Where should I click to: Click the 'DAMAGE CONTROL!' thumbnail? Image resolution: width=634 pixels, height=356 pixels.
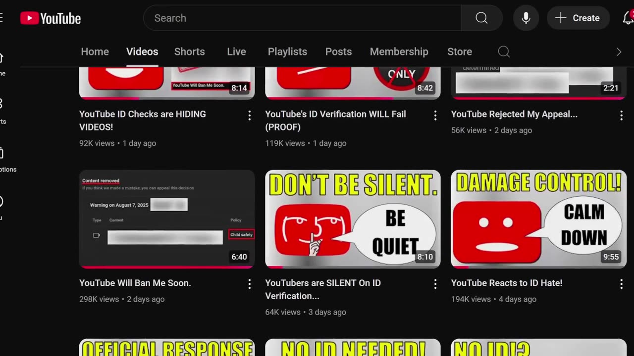coord(539,219)
